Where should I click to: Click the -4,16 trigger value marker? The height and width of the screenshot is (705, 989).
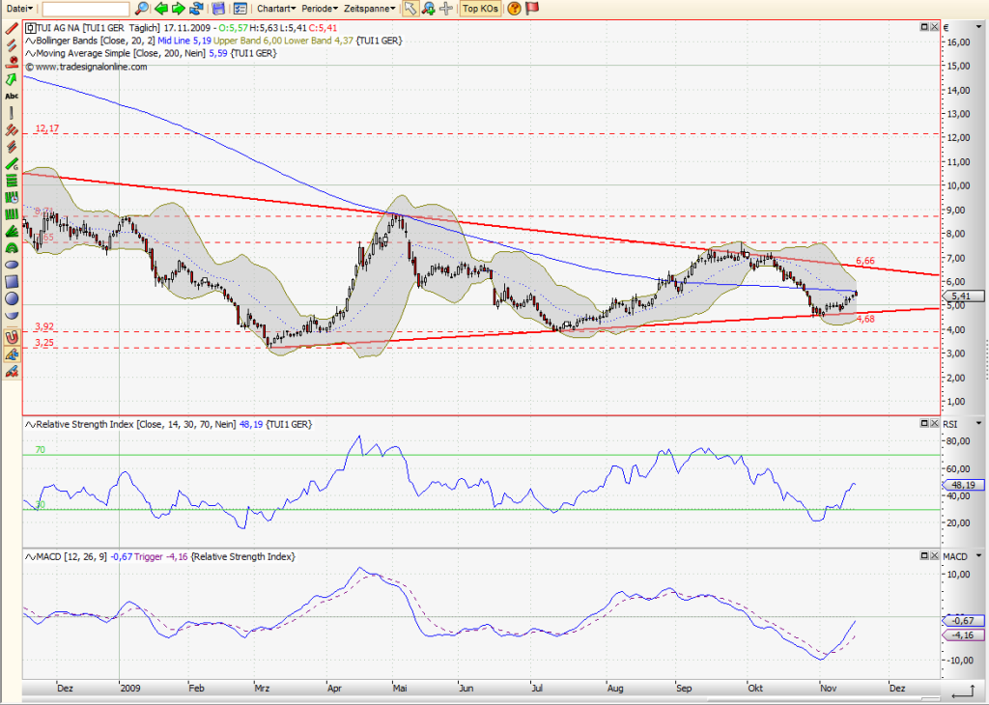[963, 635]
